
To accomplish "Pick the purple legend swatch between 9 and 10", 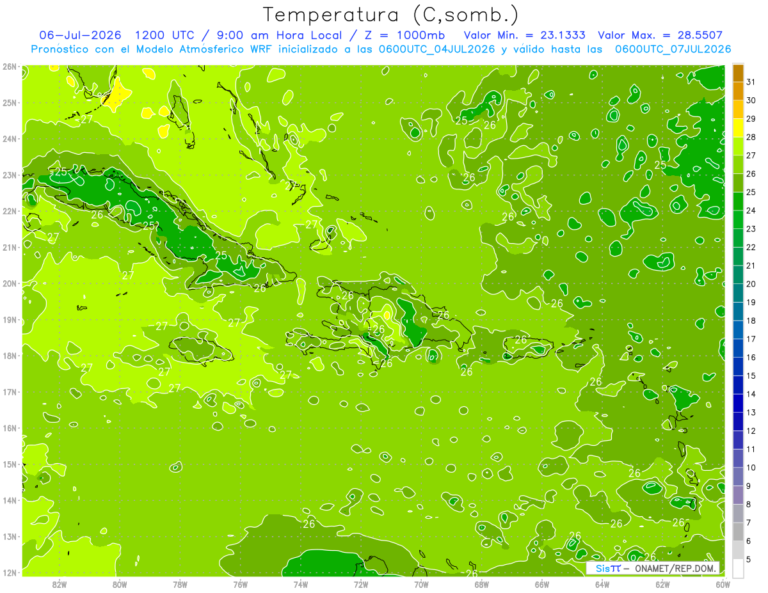I will [738, 476].
